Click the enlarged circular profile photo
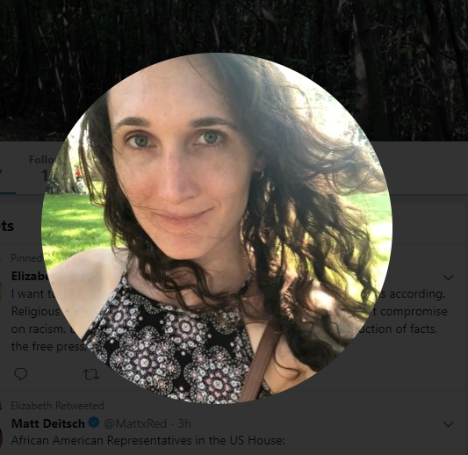 tap(217, 227)
